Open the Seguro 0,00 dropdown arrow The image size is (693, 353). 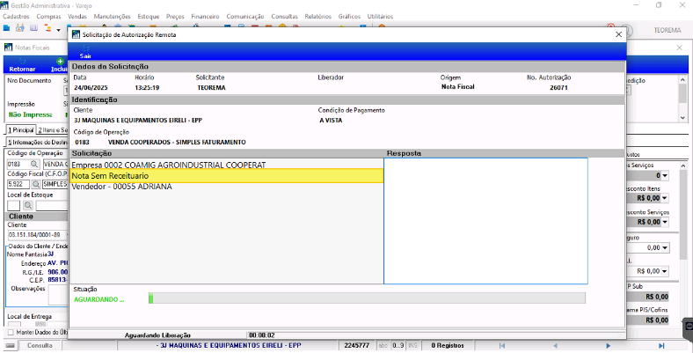click(x=665, y=247)
